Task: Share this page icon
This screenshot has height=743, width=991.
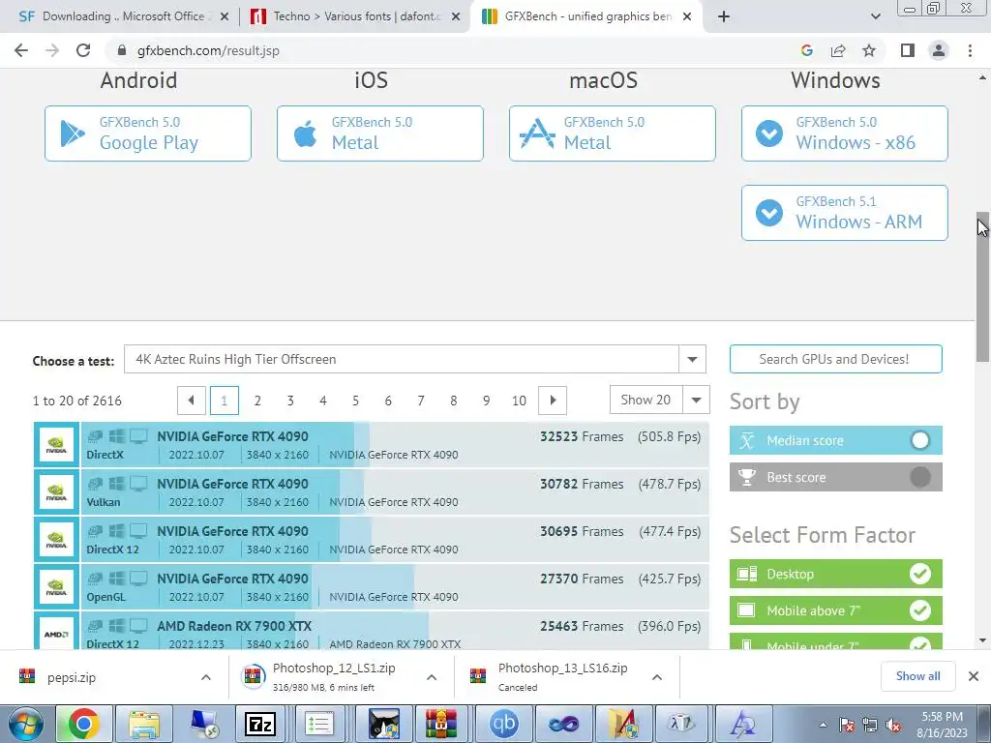Action: [838, 50]
